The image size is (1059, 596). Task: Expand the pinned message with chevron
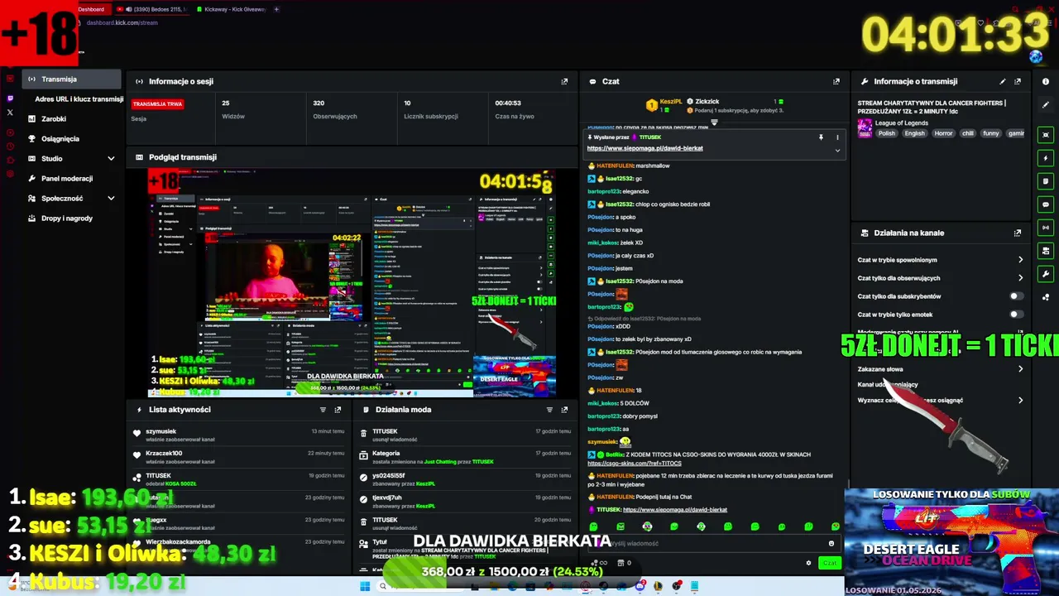(837, 151)
